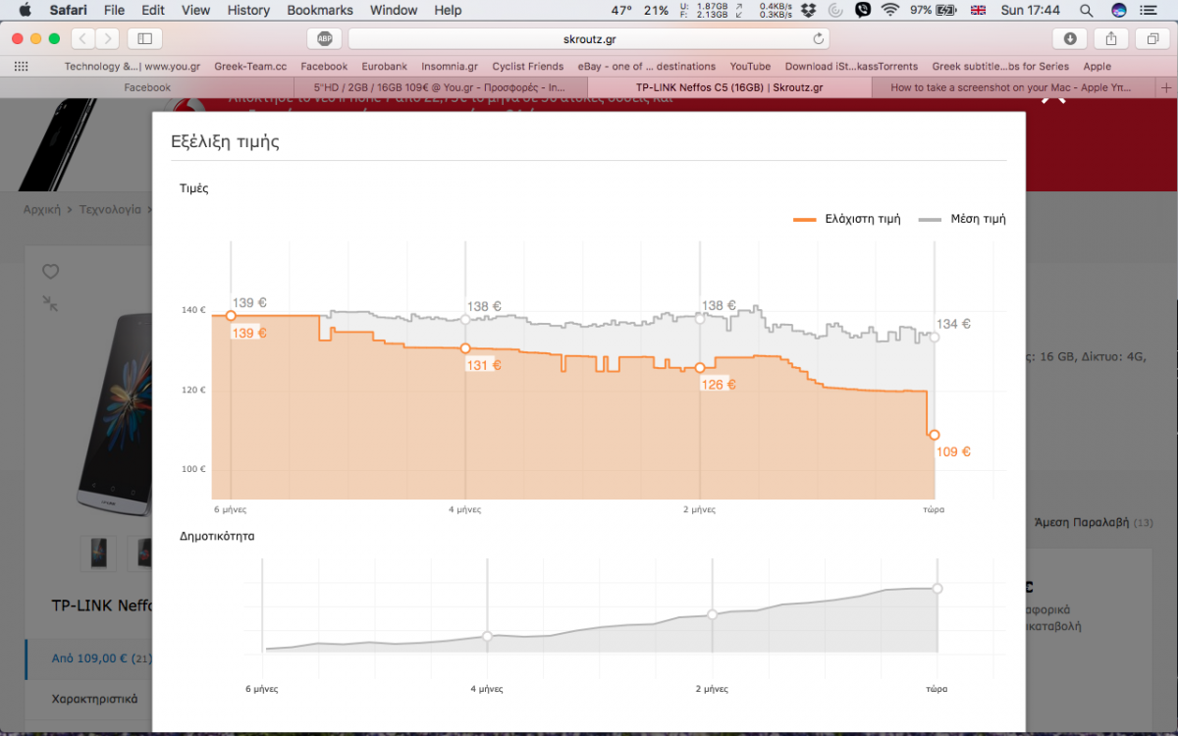Open the Edit menu
Screen dimensions: 1178x736
[x=152, y=10]
